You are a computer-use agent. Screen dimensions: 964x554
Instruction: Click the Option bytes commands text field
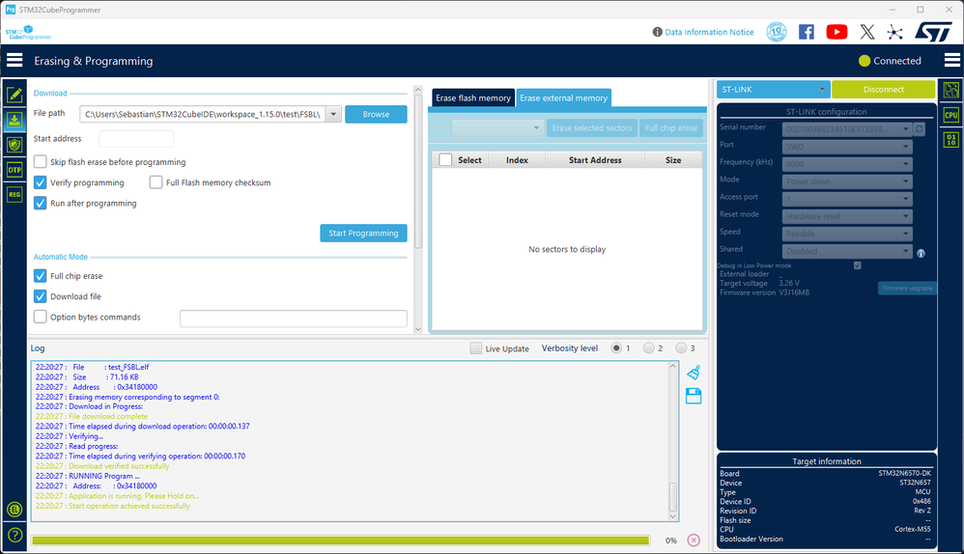tap(294, 319)
